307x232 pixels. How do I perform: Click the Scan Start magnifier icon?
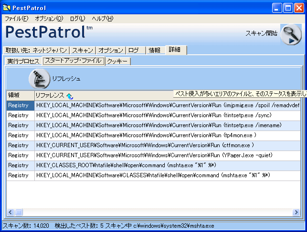click(290, 34)
